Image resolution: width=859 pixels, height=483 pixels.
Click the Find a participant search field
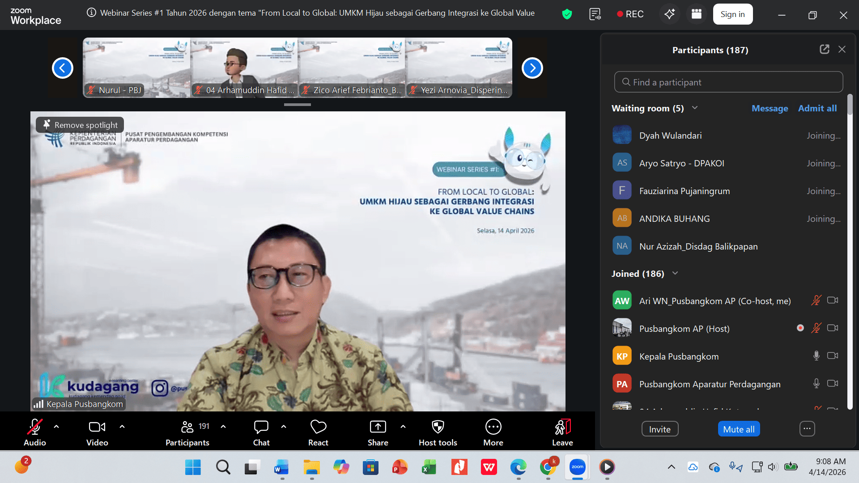pyautogui.click(x=728, y=82)
